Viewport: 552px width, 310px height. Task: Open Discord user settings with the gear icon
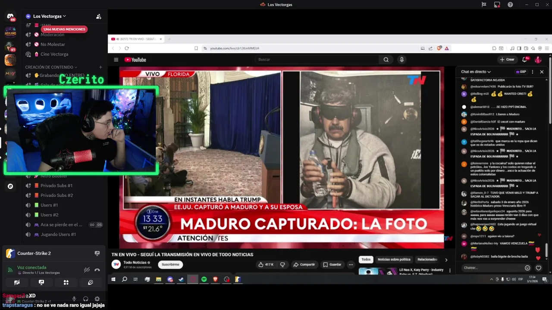[x=97, y=299]
